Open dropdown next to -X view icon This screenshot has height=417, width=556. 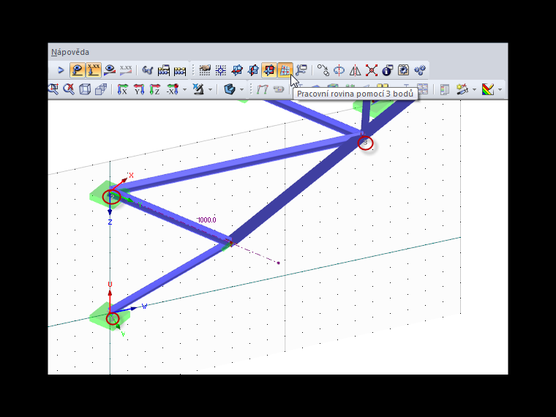[184, 89]
